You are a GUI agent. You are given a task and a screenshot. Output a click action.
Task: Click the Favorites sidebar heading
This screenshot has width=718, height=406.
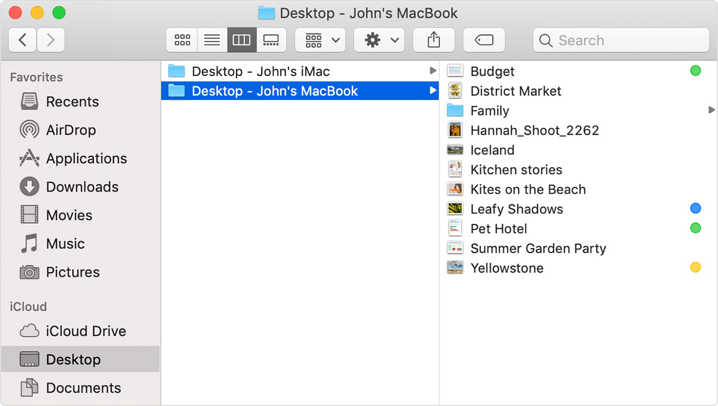(x=36, y=77)
